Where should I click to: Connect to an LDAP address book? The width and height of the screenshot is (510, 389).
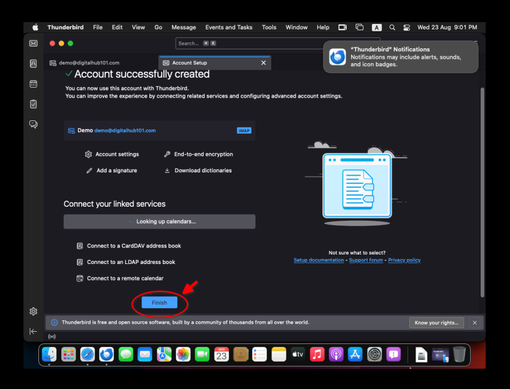[126, 262]
